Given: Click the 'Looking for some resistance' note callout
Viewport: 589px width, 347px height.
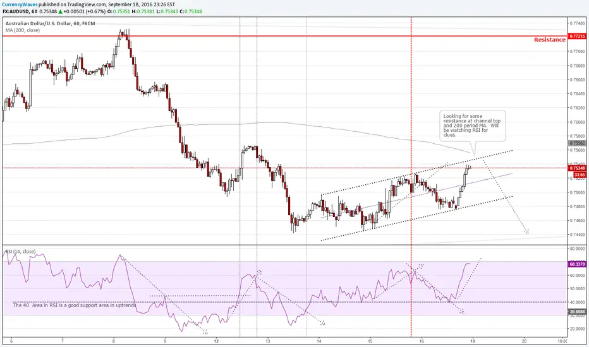Looking at the screenshot, I should pos(473,126).
